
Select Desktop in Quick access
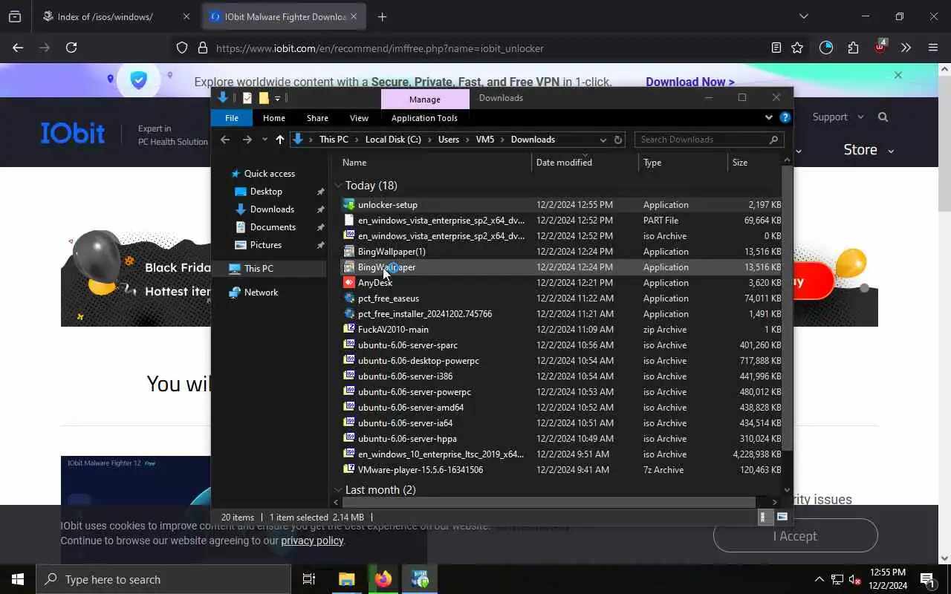[266, 192]
